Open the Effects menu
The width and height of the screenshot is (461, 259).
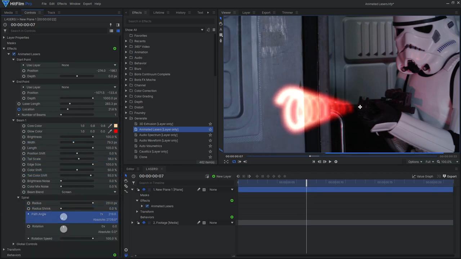[62, 4]
